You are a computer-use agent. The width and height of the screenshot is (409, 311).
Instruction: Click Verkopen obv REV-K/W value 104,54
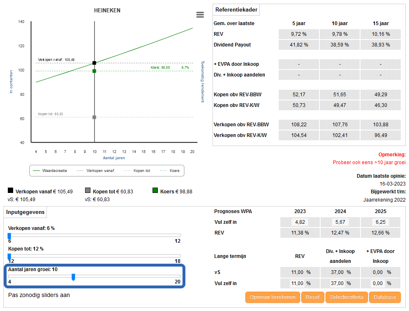pyautogui.click(x=299, y=135)
